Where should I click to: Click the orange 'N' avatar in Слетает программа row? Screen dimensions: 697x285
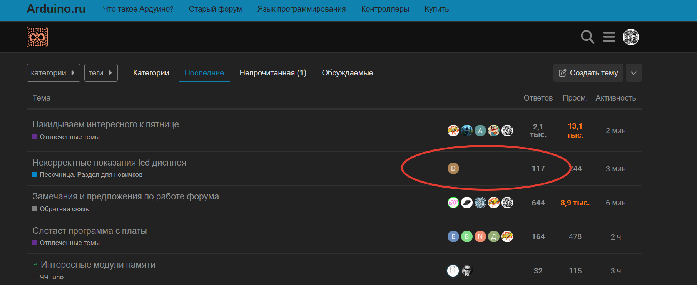(x=480, y=236)
